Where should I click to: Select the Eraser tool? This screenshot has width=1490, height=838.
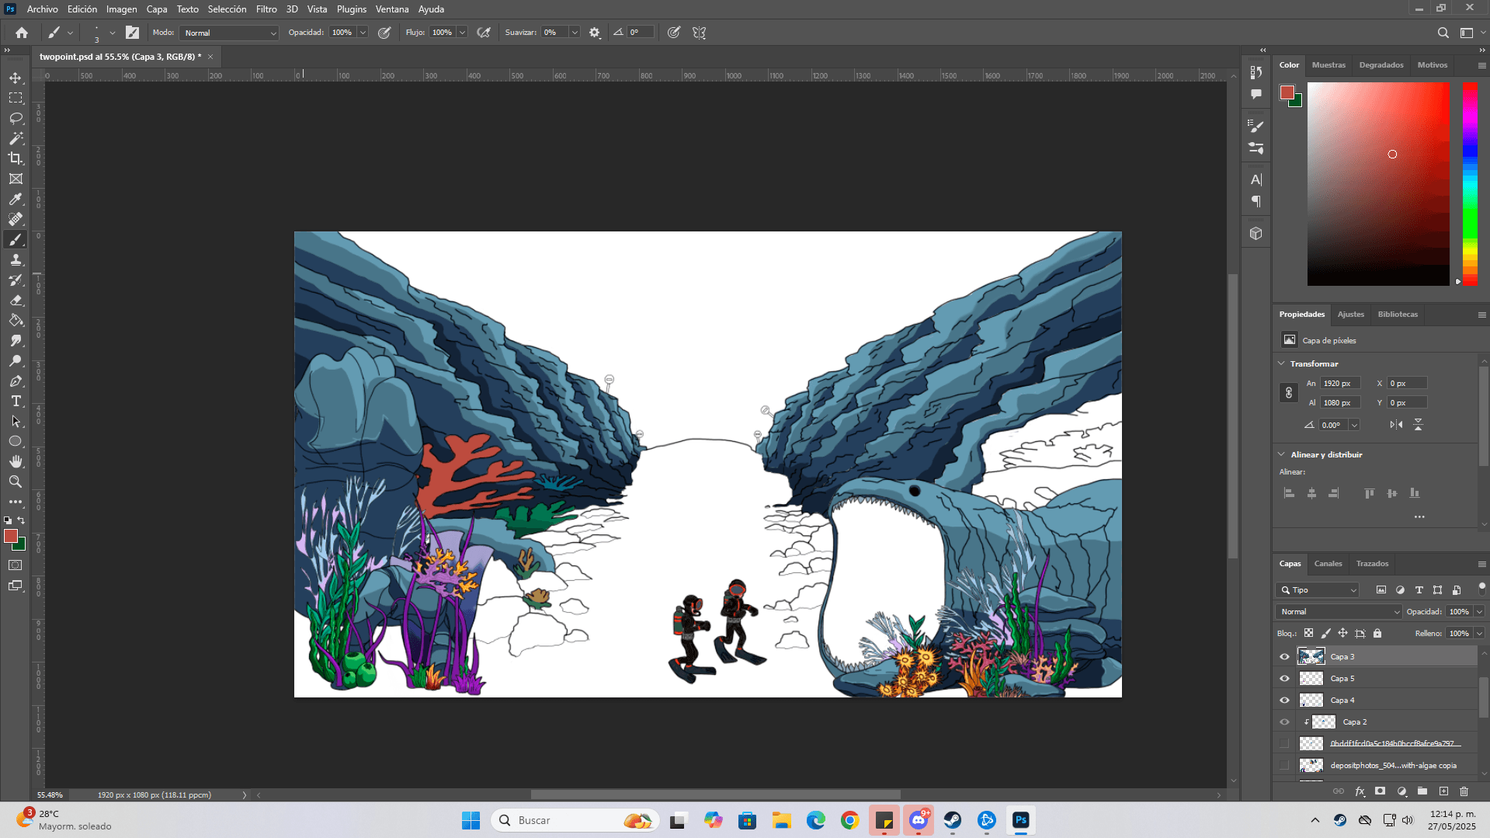coord(16,301)
